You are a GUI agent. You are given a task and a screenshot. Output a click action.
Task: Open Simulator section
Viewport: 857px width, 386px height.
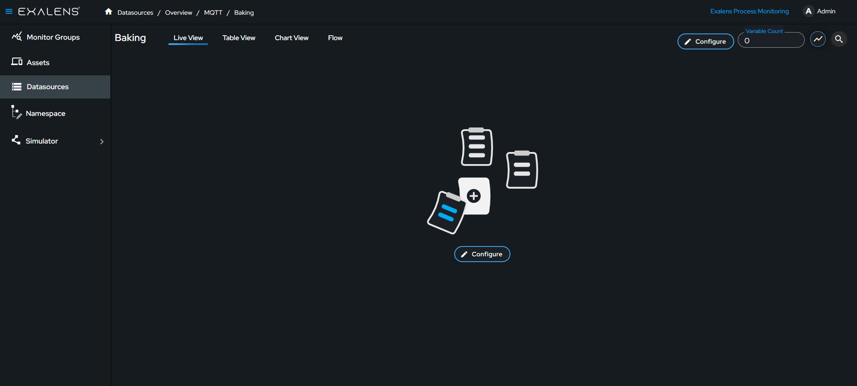42,141
